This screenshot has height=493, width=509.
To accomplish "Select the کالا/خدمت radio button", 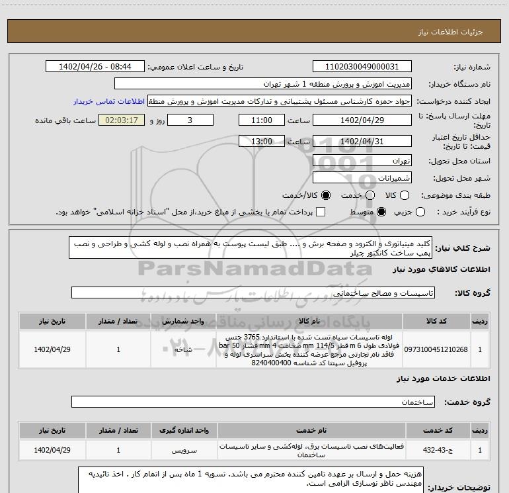I will pyautogui.click(x=326, y=195).
